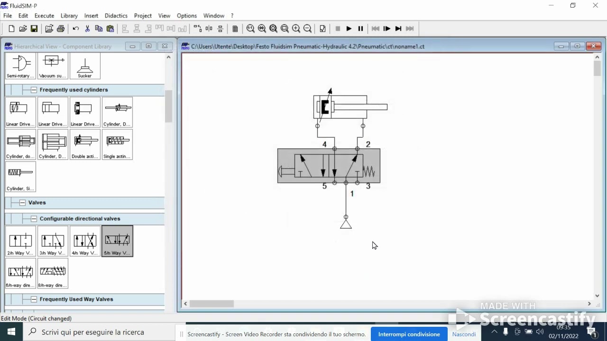
Task: Click the check circuit toolbar icon
Action: (322, 29)
